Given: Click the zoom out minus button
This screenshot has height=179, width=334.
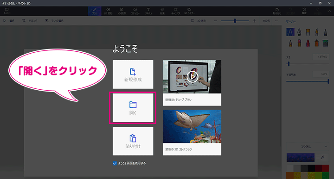Looking at the screenshot, I should pos(215,21).
